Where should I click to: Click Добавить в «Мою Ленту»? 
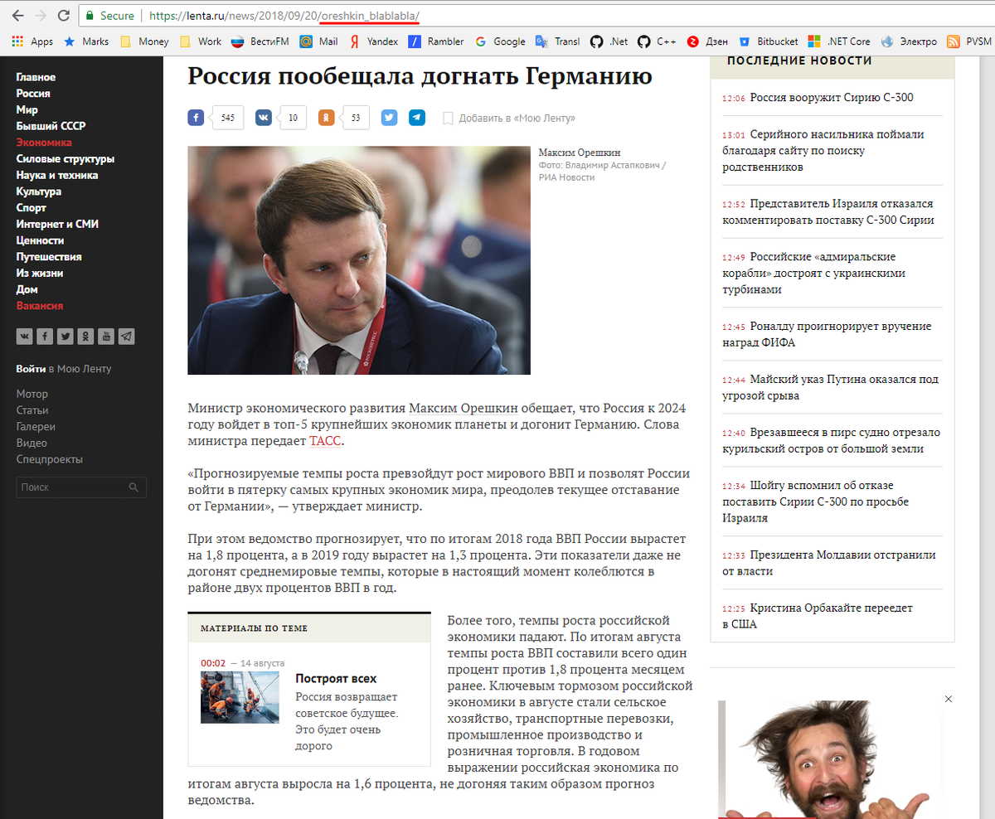tap(509, 119)
